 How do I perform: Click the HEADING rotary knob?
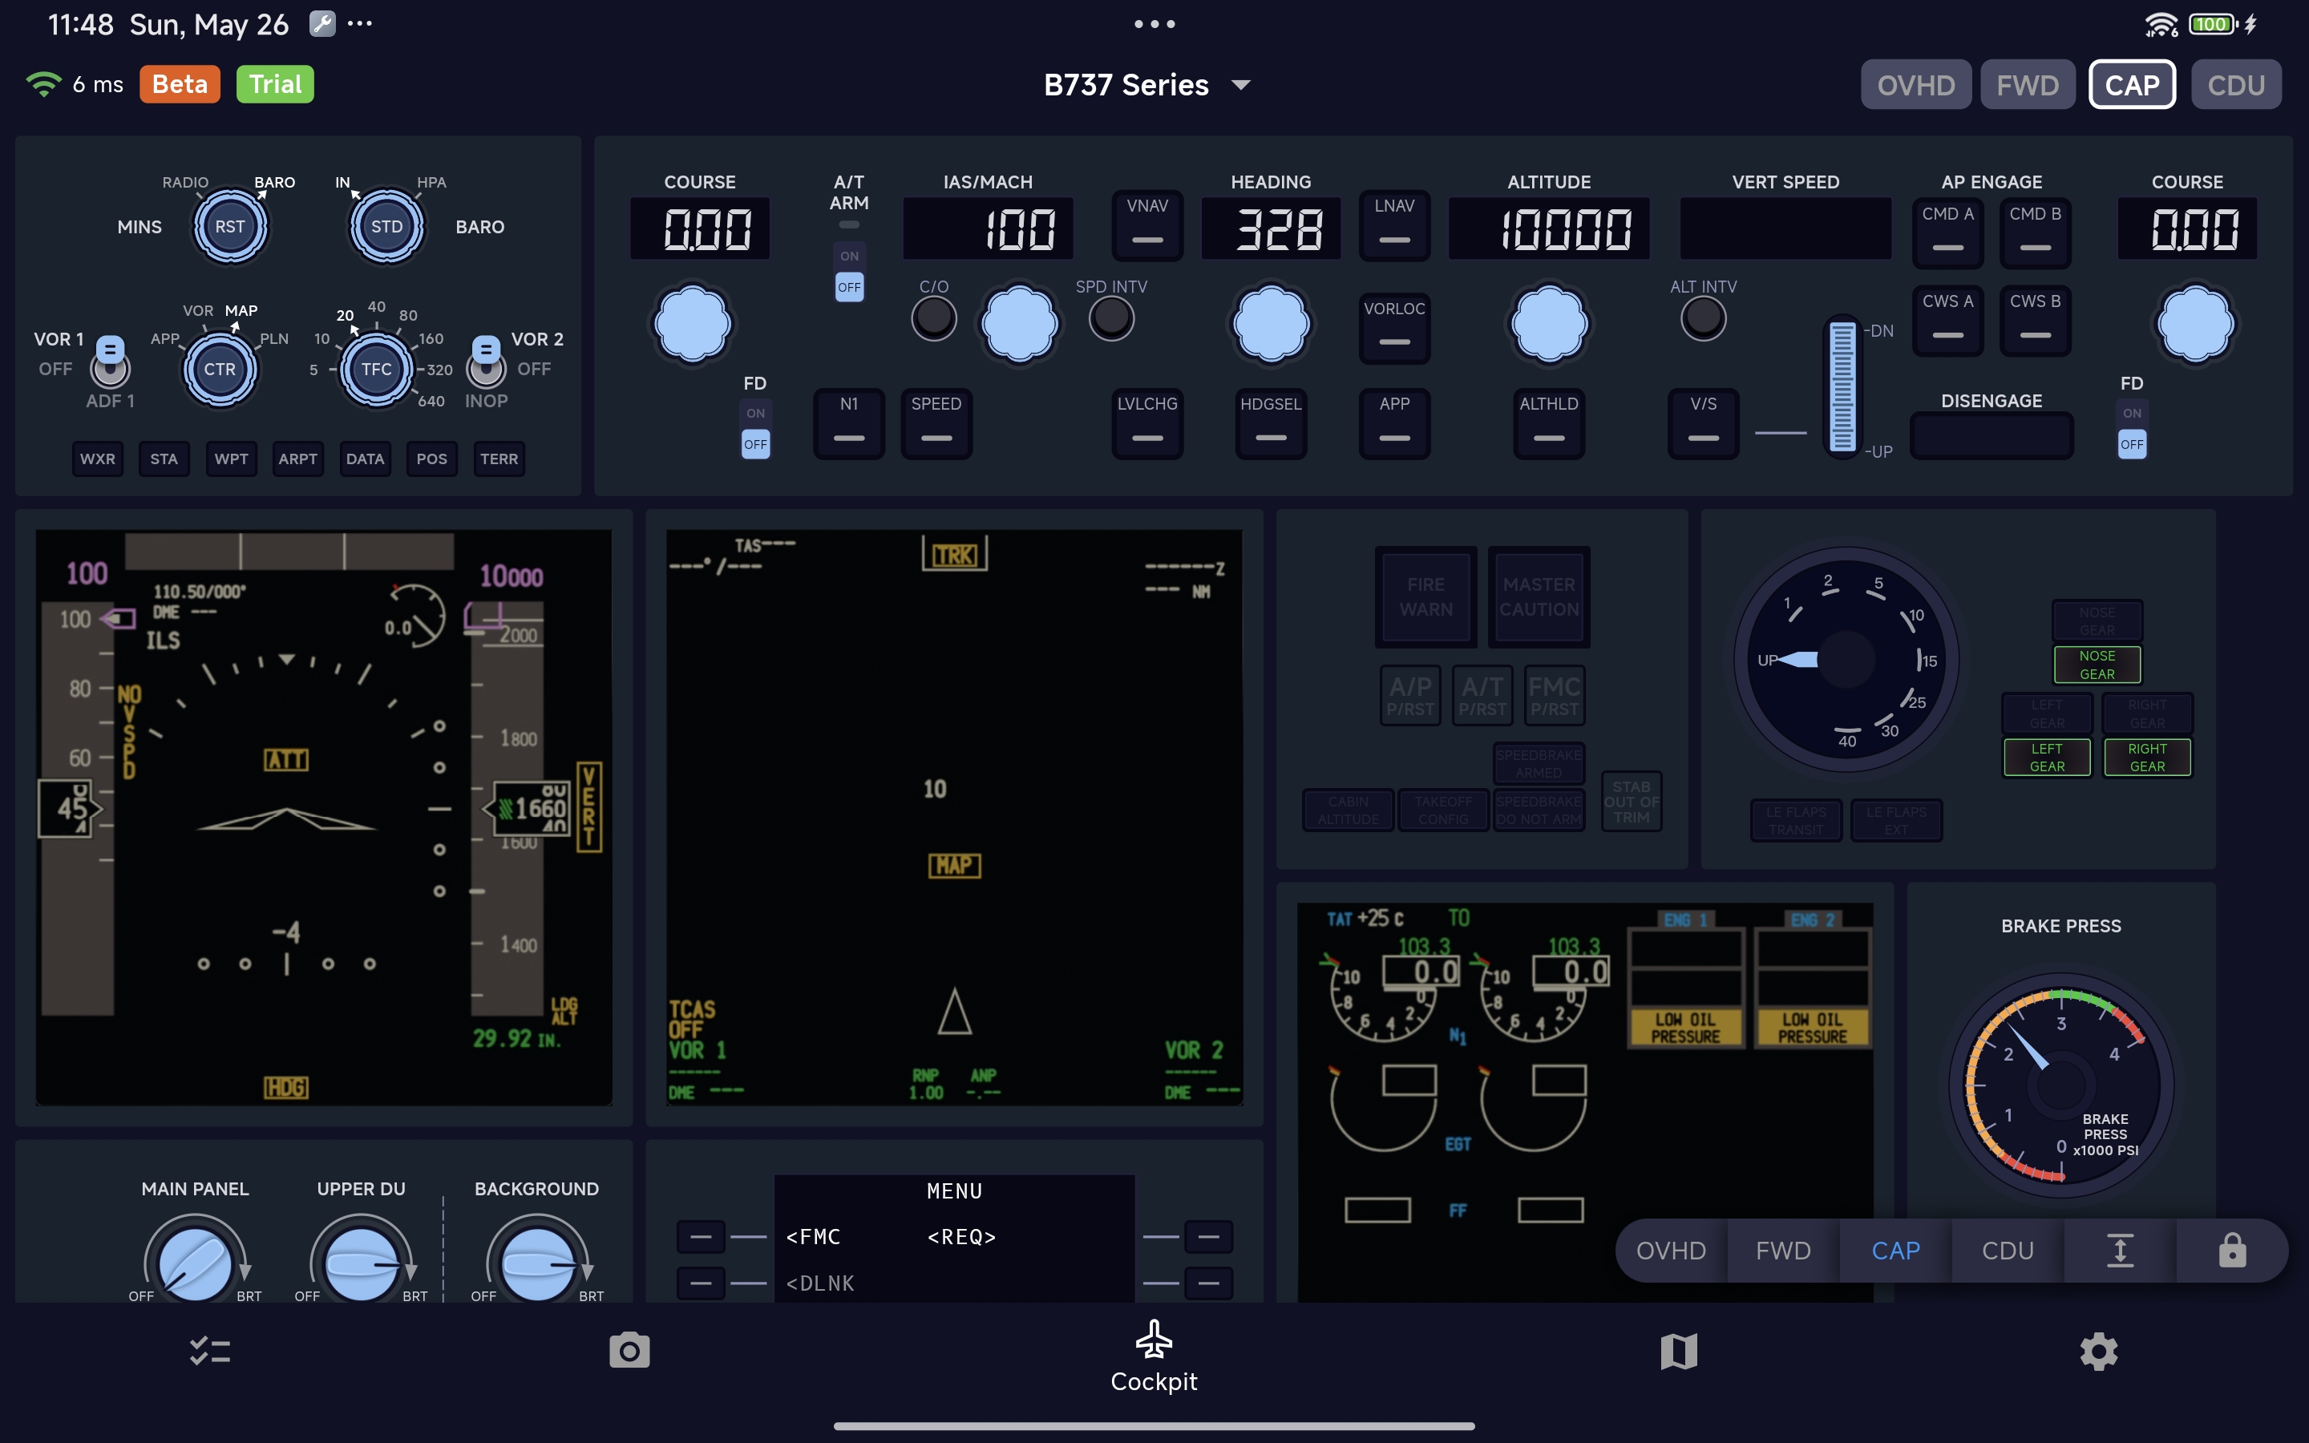[1271, 324]
